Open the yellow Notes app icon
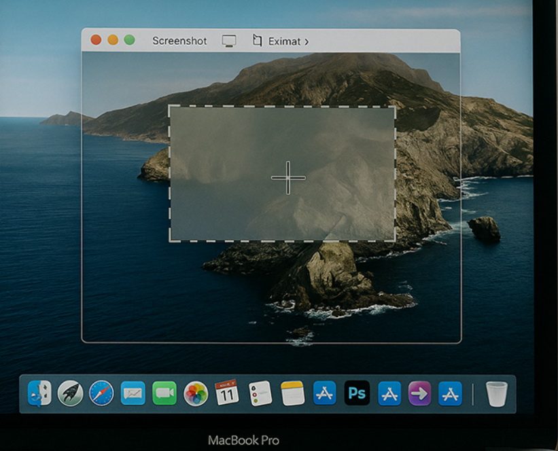This screenshot has width=558, height=451. click(x=292, y=393)
